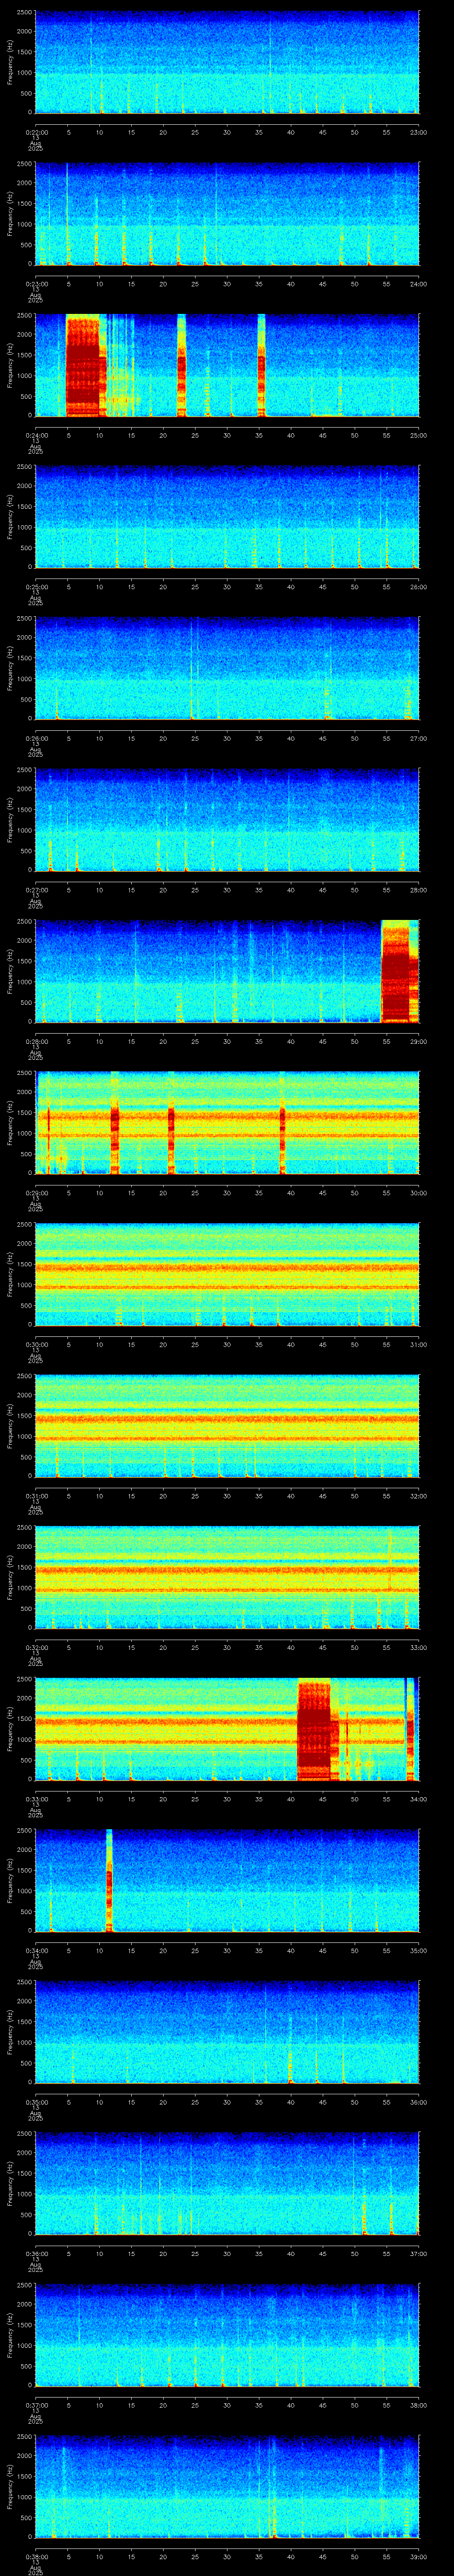Click the Frequency (Hz) axis label of 0:37:00 panel
This screenshot has height=2576, width=454.
coord(10,2335)
